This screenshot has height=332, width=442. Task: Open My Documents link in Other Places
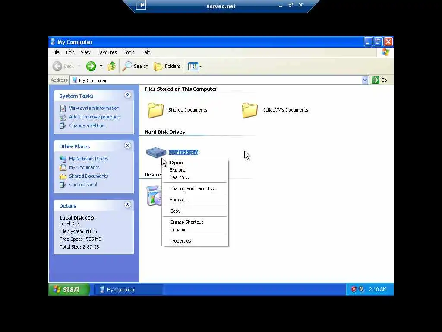[84, 167]
